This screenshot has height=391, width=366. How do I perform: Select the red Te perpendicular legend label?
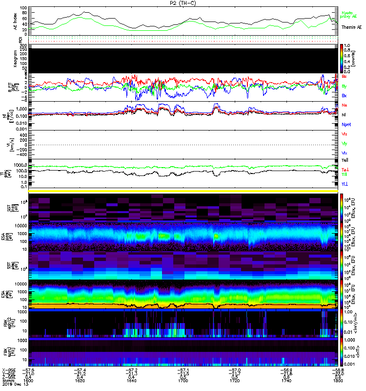[345, 170]
